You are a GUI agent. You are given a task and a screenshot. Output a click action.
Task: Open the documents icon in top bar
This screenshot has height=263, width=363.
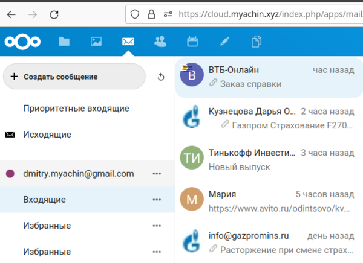(257, 42)
